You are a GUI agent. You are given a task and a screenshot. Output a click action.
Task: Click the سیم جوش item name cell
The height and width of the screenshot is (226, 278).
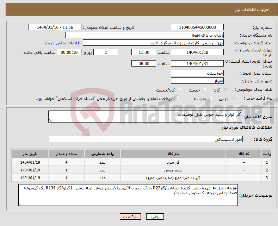point(173,170)
